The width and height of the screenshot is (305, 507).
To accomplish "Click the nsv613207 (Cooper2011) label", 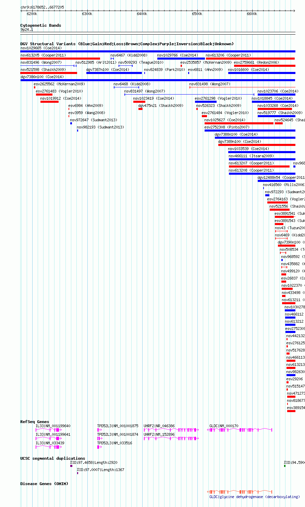I will click(x=252, y=163).
